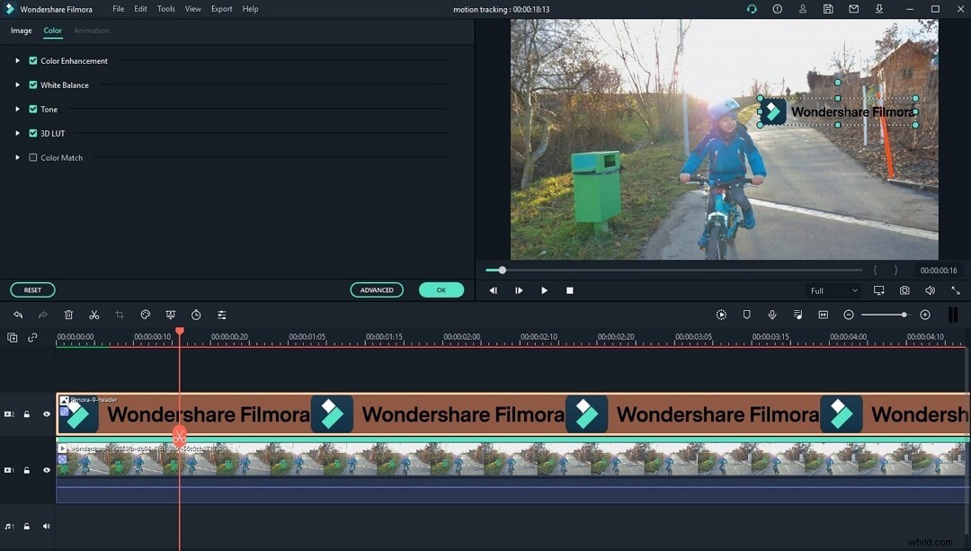The height and width of the screenshot is (551, 971).
Task: Open the speed duration timer tool
Action: point(196,315)
